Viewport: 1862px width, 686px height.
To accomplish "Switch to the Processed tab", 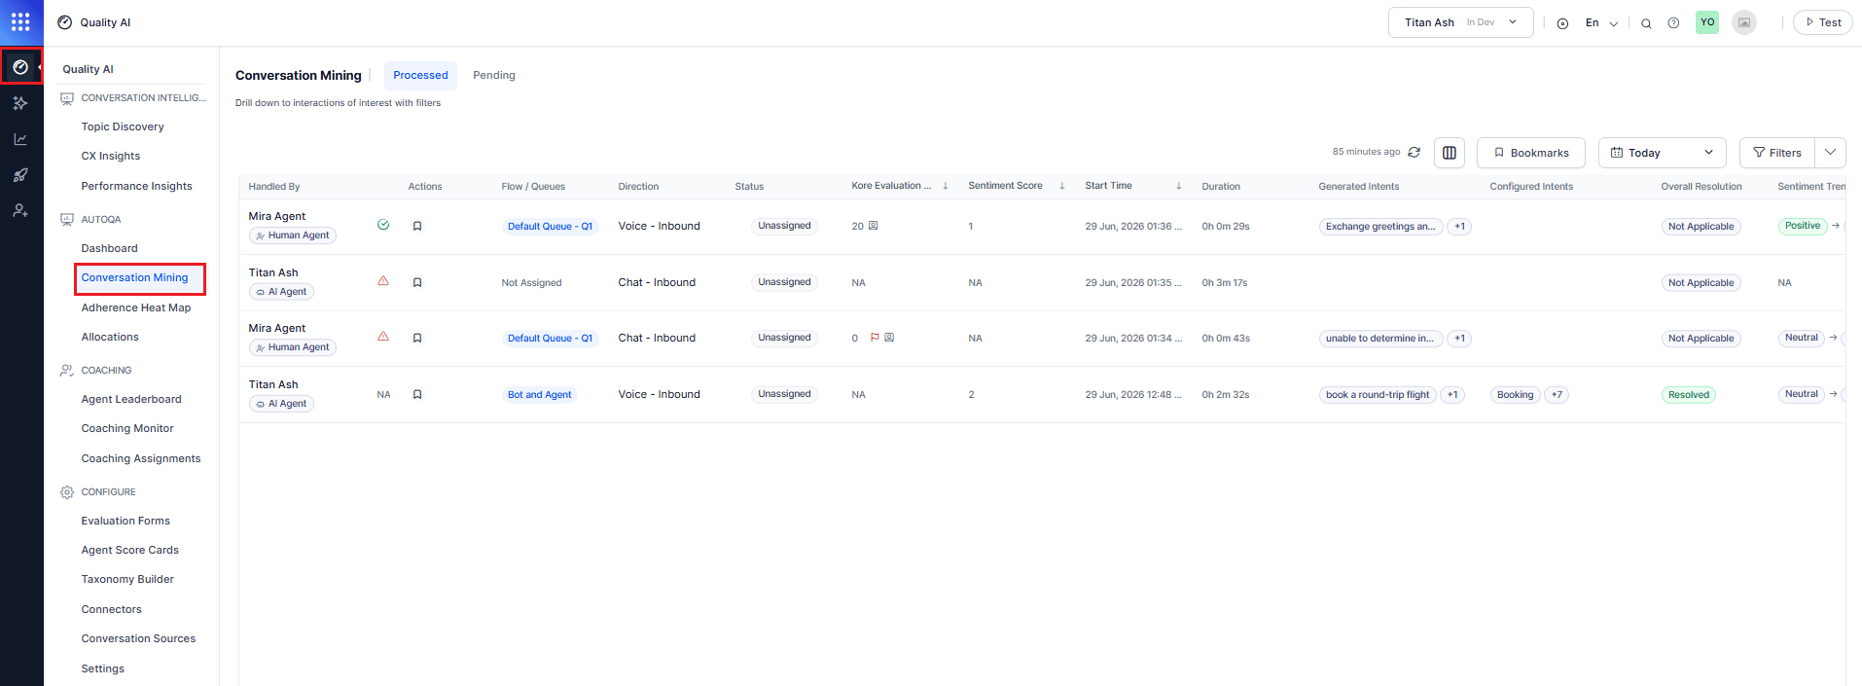I will (420, 75).
